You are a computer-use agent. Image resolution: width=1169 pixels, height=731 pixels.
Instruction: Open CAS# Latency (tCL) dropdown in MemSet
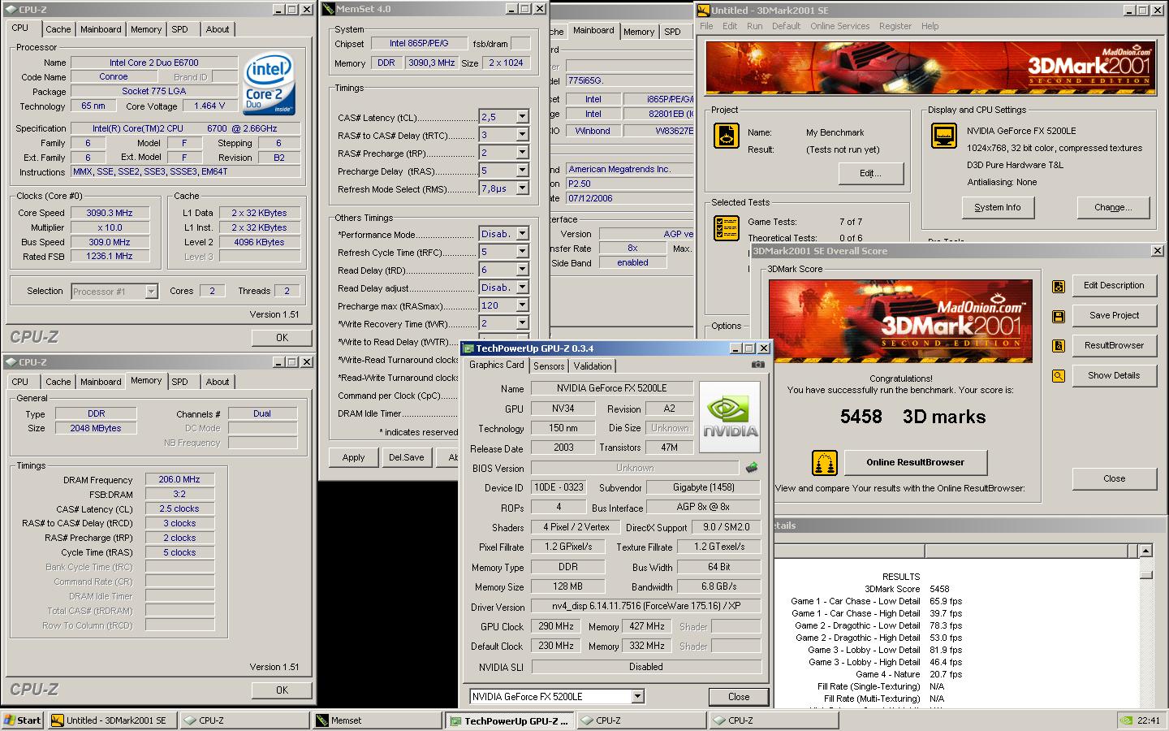(522, 117)
